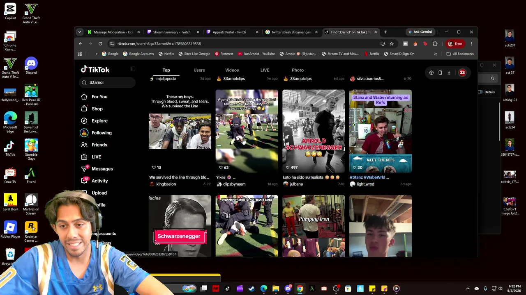Click the TikTok download app icon

click(x=449, y=73)
